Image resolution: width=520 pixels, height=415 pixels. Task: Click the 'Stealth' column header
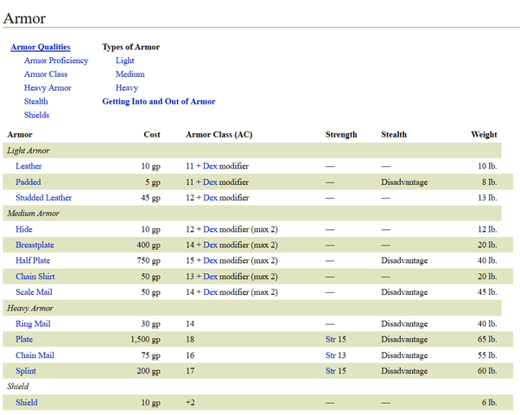tap(394, 135)
